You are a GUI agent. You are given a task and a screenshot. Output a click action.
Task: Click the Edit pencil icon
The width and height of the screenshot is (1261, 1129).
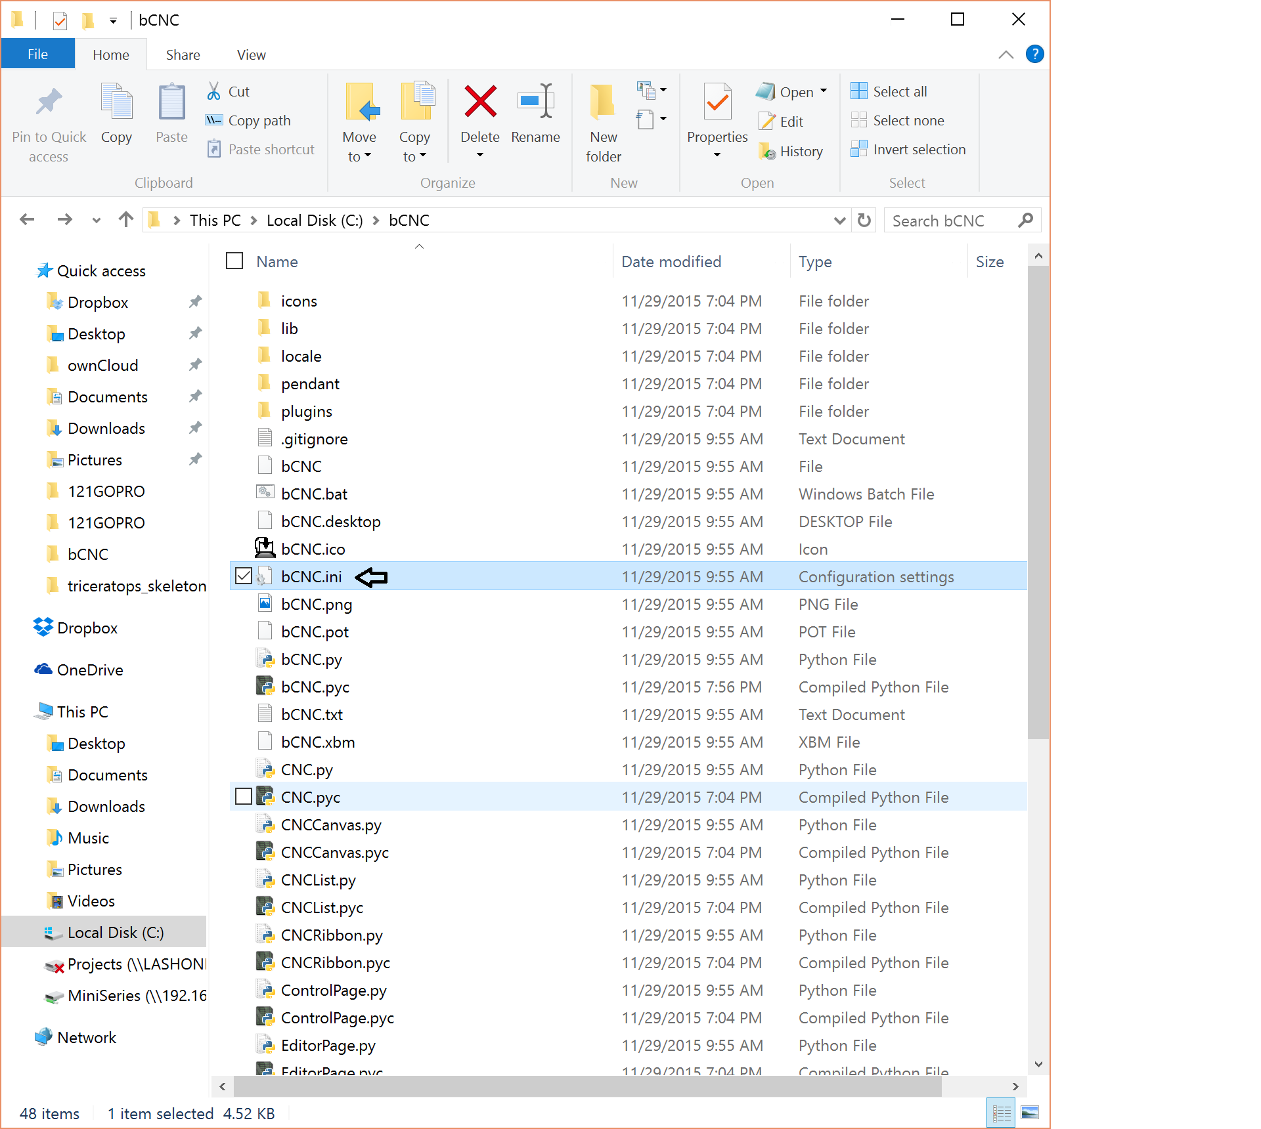point(766,121)
